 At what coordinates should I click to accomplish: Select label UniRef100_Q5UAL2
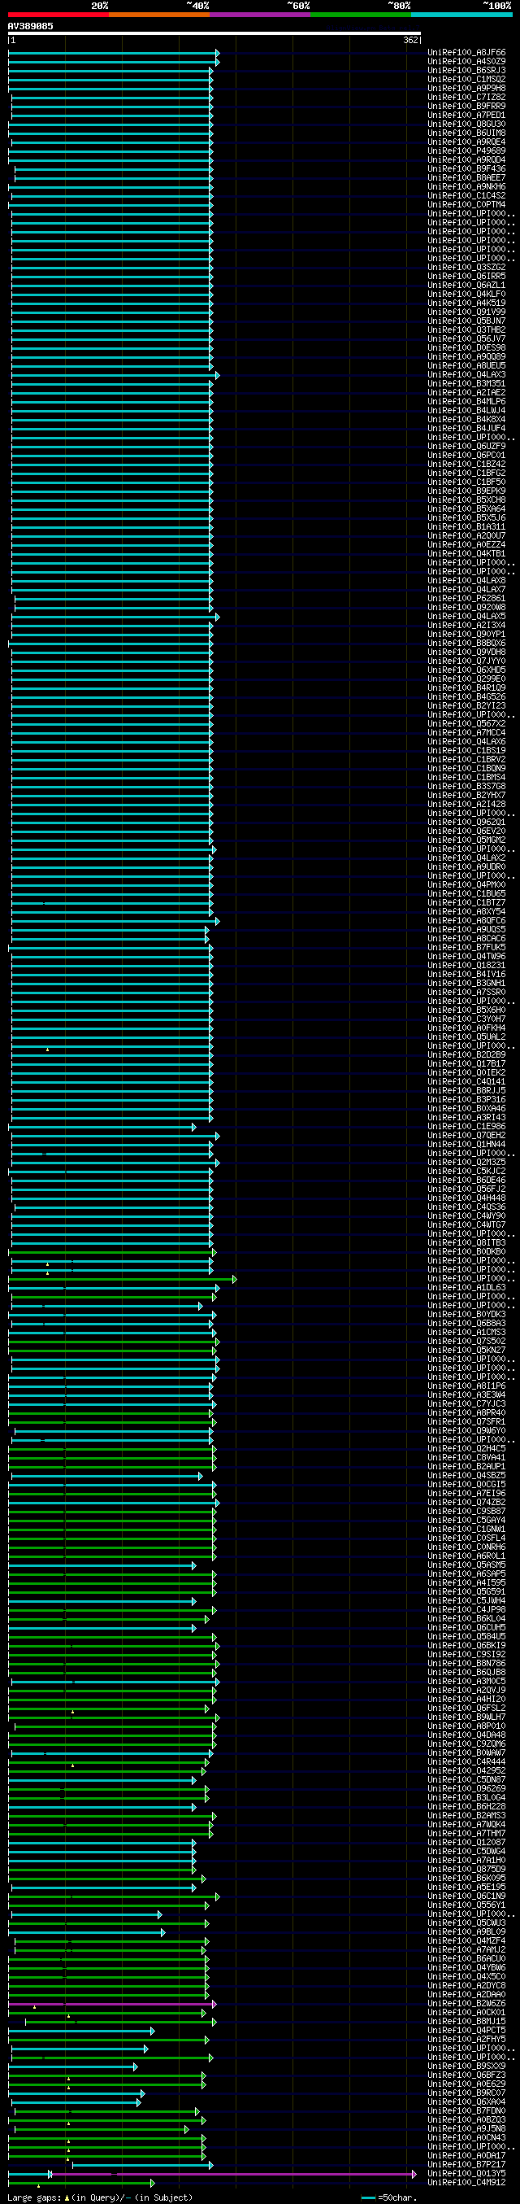pyautogui.click(x=466, y=1037)
